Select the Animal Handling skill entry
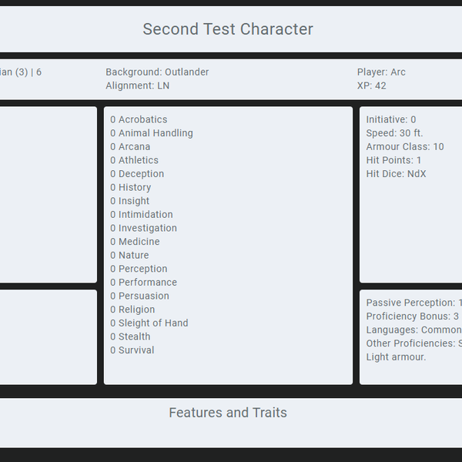This screenshot has height=462, width=462. pyautogui.click(x=152, y=133)
